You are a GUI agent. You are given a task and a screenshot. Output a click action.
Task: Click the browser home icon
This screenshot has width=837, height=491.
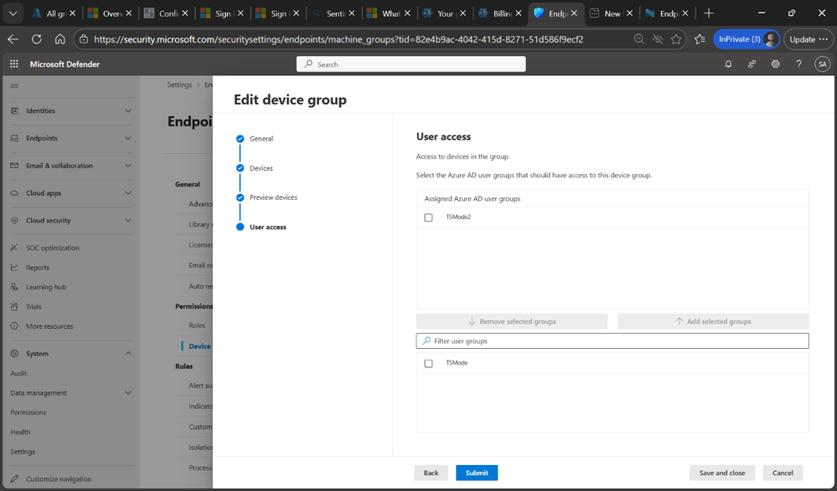pos(59,39)
